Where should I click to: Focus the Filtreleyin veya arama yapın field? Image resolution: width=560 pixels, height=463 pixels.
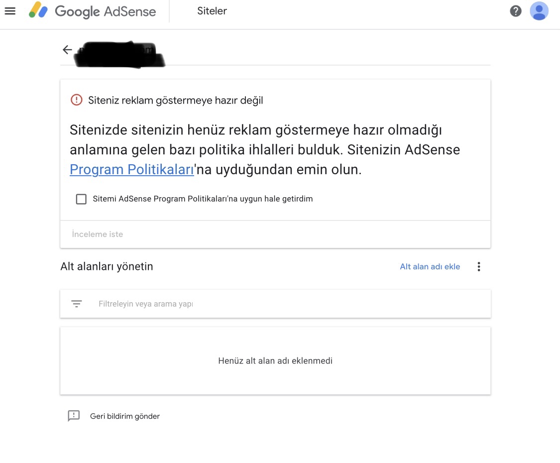coord(275,304)
